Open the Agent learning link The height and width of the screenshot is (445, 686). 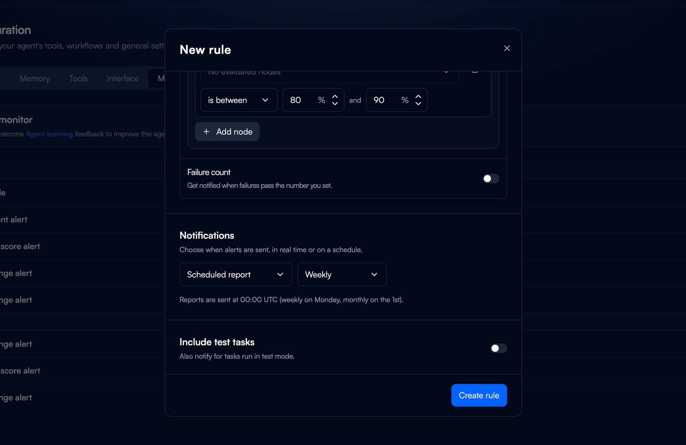click(49, 134)
